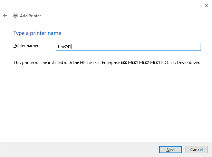Click the driver description sentence
The image size is (212, 157).
tap(107, 63)
